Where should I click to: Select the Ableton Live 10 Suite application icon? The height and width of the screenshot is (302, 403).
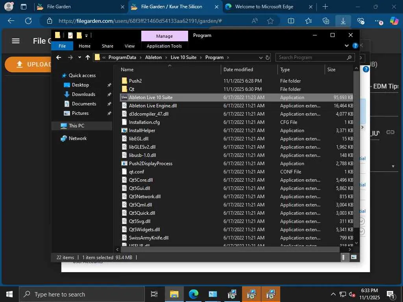tap(124, 98)
